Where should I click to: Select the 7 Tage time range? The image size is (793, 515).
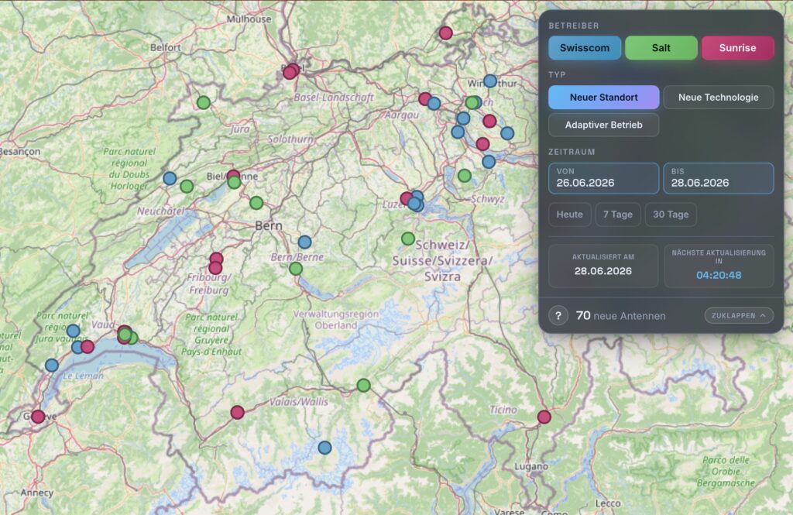pyautogui.click(x=617, y=215)
